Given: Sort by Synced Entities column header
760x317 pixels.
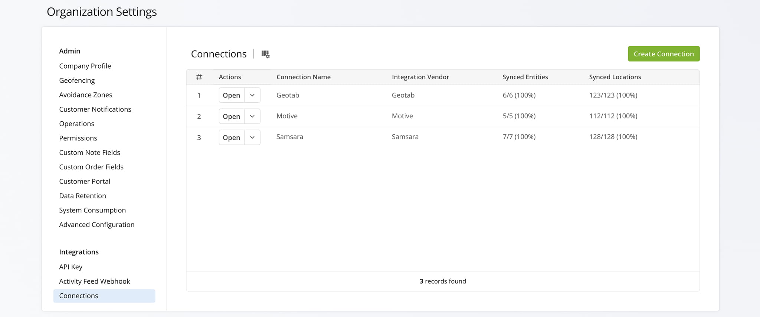Looking at the screenshot, I should coord(525,77).
